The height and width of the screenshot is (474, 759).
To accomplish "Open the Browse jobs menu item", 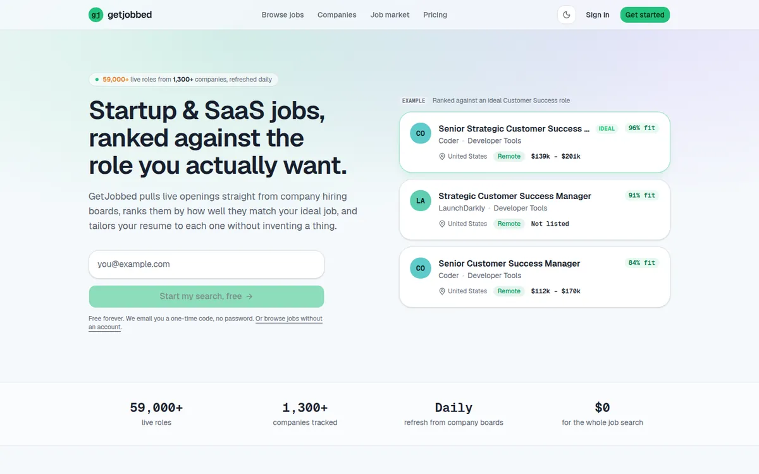I will [283, 15].
